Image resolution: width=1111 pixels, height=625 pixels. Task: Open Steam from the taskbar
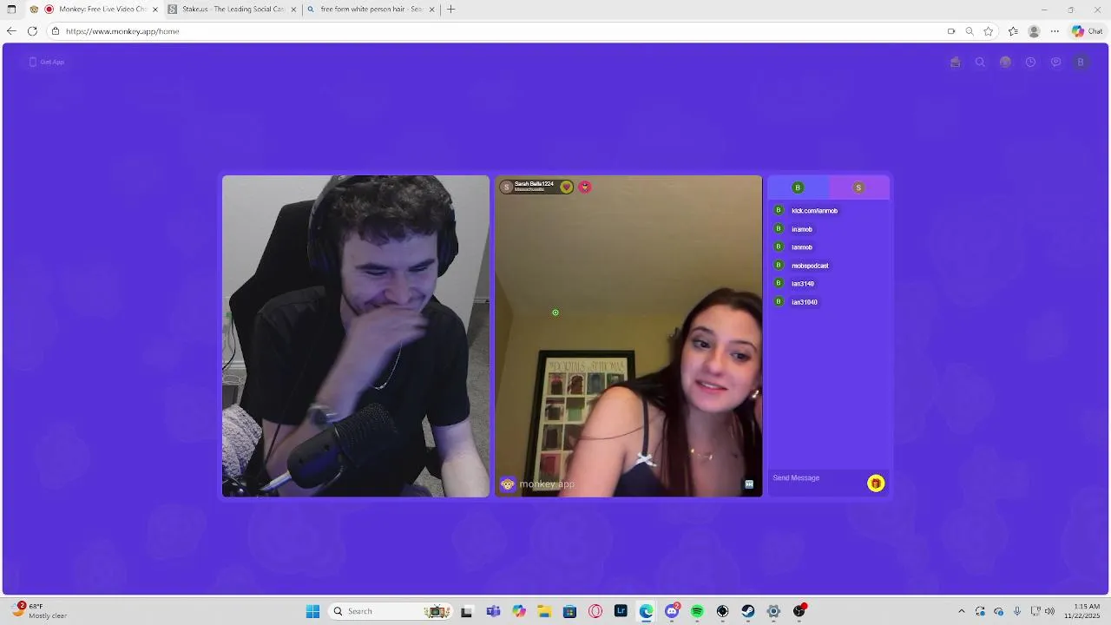click(x=747, y=611)
